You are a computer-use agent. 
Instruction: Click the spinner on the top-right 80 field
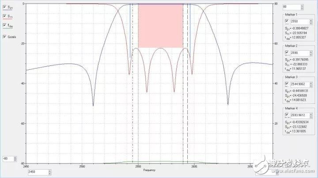click(x=302, y=7)
